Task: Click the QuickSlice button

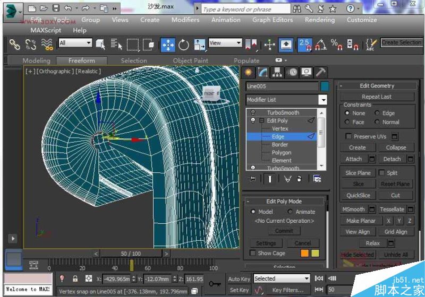Action: point(358,195)
